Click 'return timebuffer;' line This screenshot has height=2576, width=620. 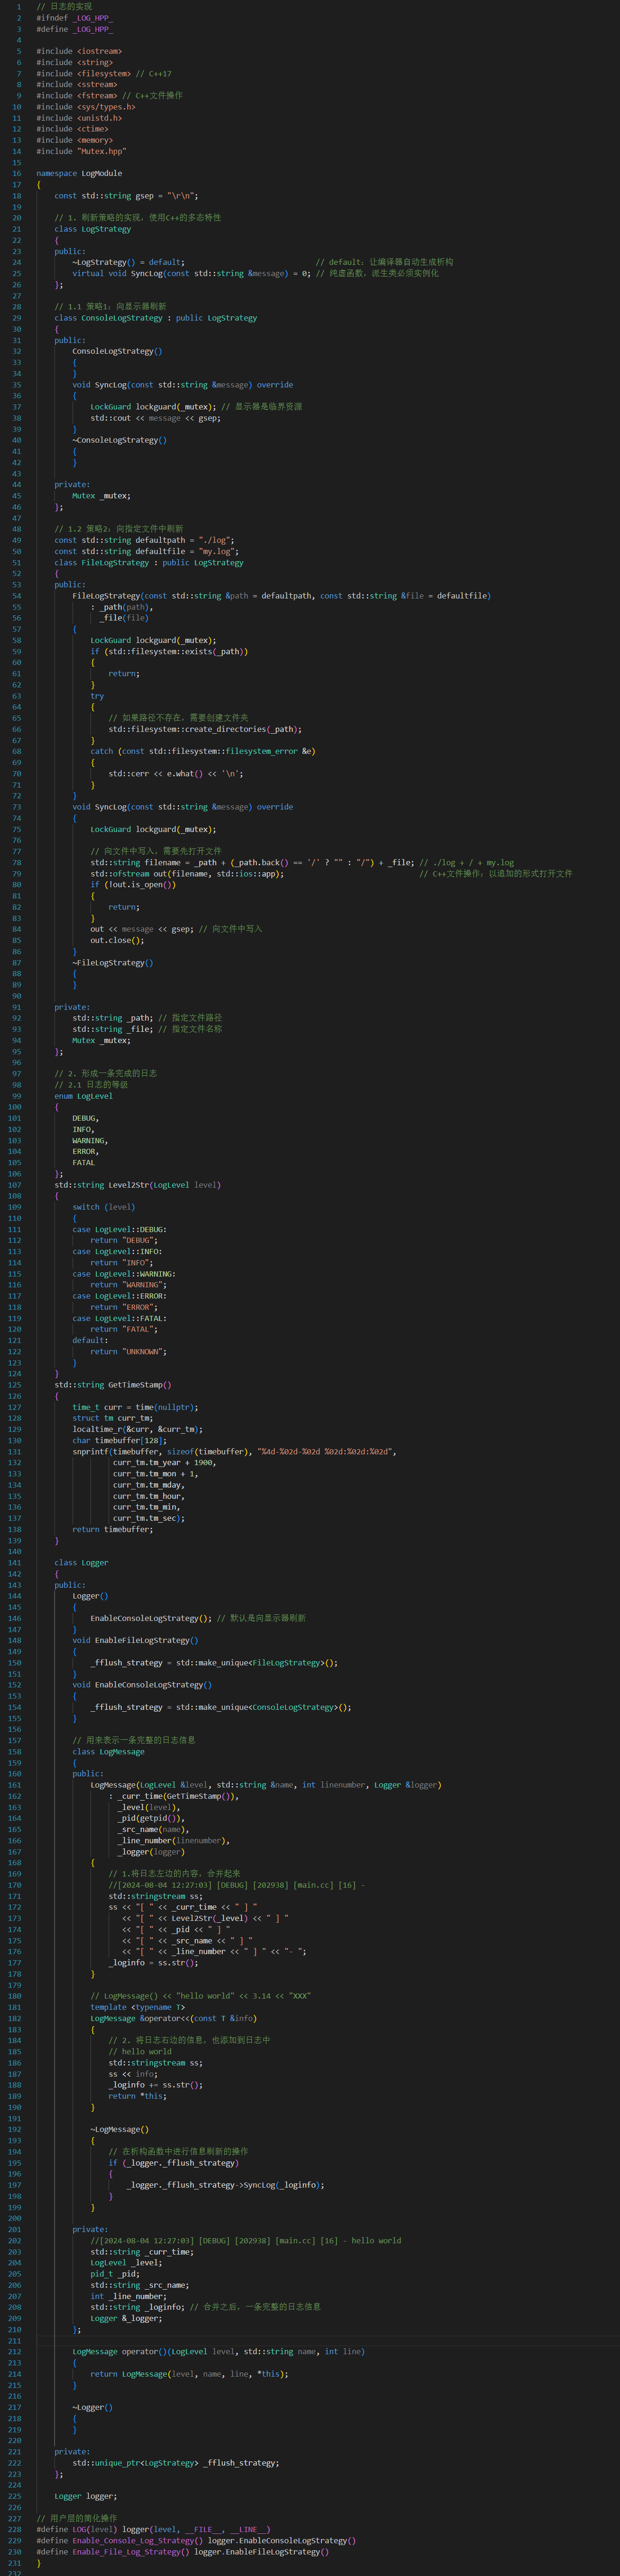point(113,1529)
